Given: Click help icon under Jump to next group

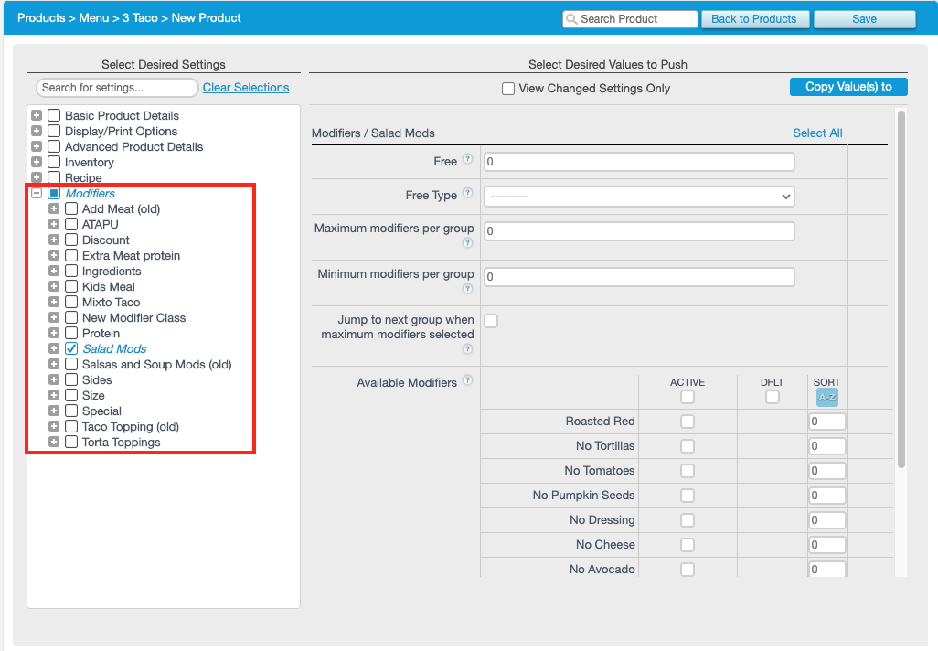Looking at the screenshot, I should (468, 349).
